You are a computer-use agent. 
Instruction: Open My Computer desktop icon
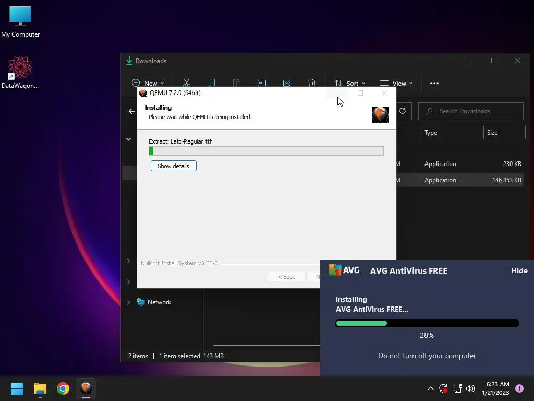point(20,22)
